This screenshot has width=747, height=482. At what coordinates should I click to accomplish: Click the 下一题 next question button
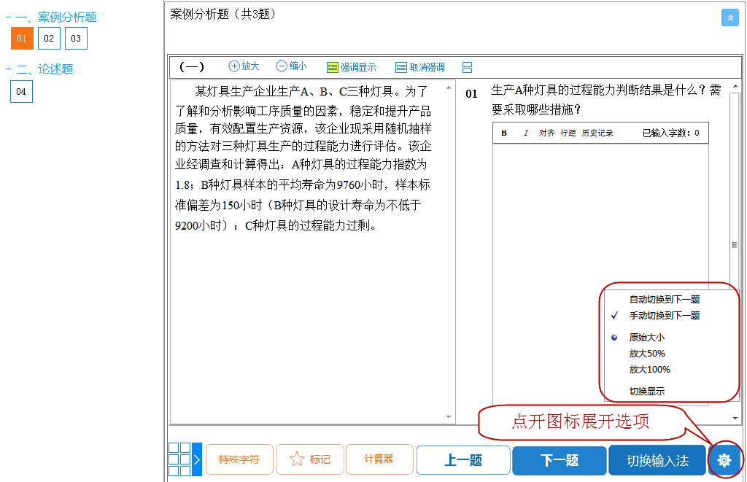(x=559, y=460)
